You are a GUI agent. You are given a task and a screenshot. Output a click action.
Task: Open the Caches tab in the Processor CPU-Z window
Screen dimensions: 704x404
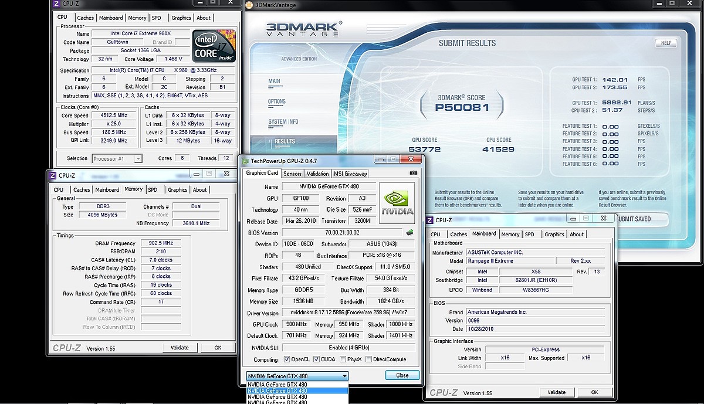click(85, 18)
